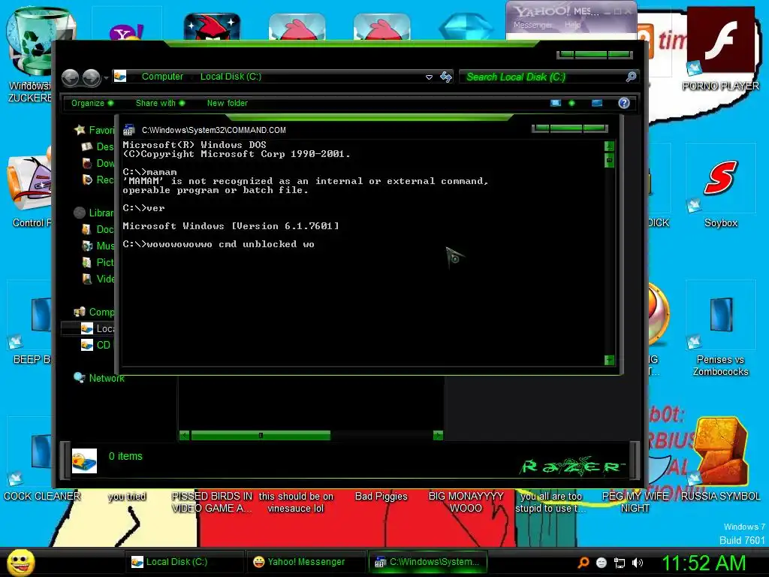Switch to Local Disk (C:) taskbar button

pos(183,562)
